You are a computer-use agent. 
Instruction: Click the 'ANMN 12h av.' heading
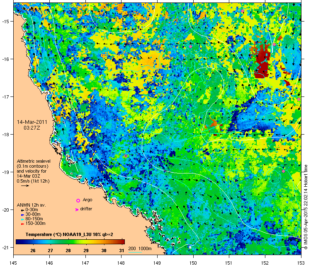(x=32, y=205)
